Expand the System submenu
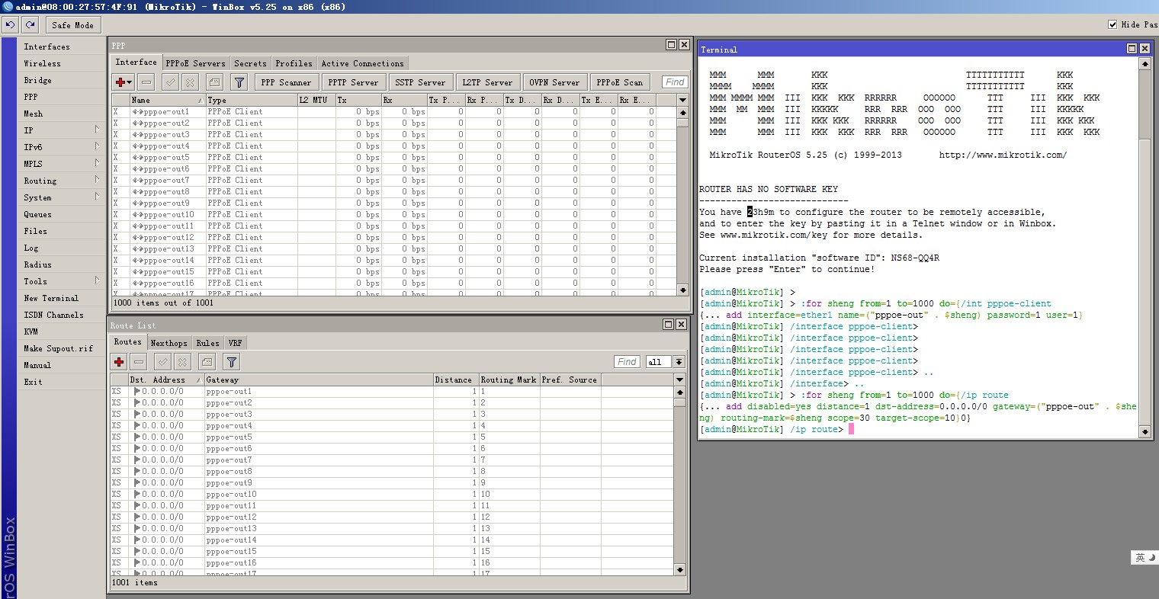 tap(98, 197)
